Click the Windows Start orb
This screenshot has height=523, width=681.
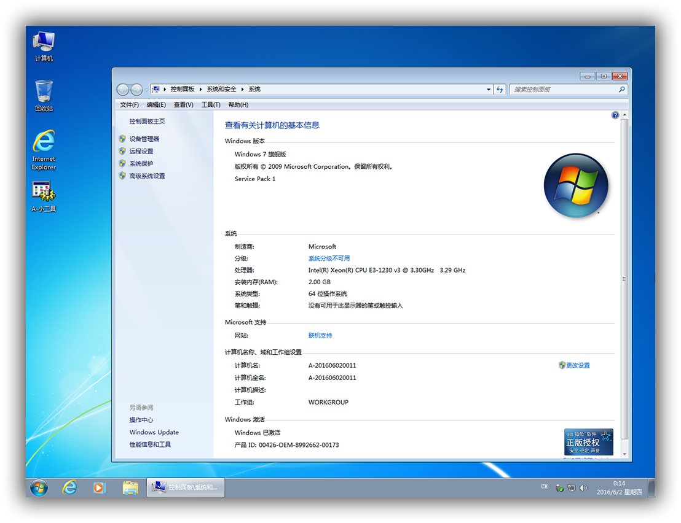39,488
